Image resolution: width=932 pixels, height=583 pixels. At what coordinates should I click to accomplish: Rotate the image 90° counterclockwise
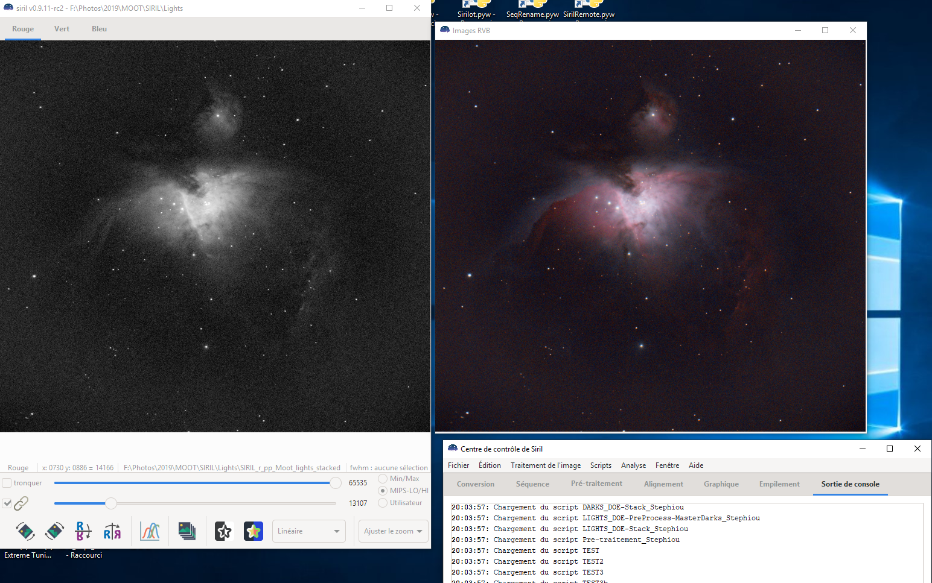25,531
